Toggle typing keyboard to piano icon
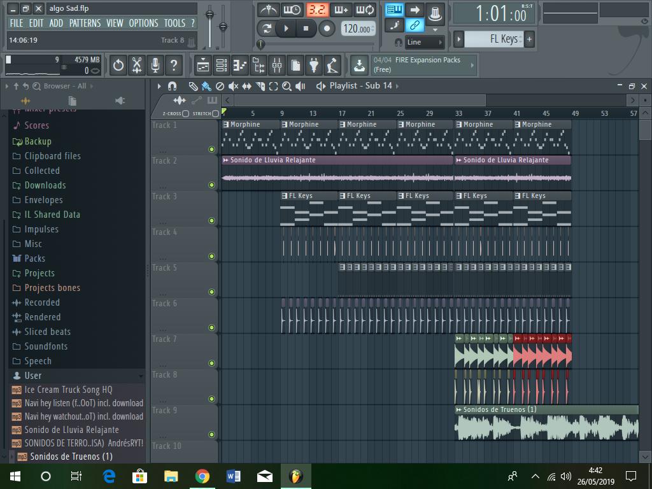 click(x=393, y=9)
